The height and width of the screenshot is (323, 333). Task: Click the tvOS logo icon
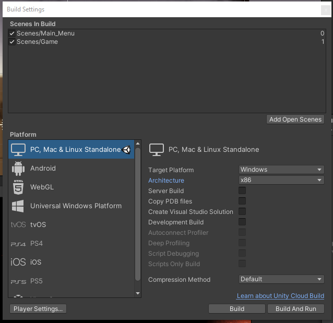[x=18, y=225]
